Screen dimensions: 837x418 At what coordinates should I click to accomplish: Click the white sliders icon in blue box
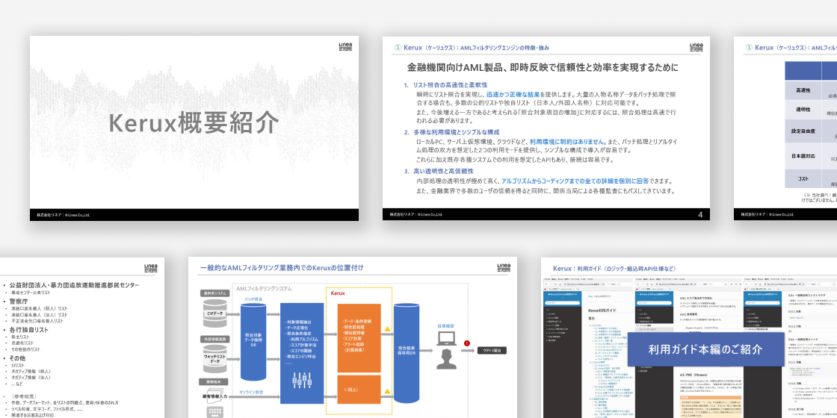pos(302,380)
